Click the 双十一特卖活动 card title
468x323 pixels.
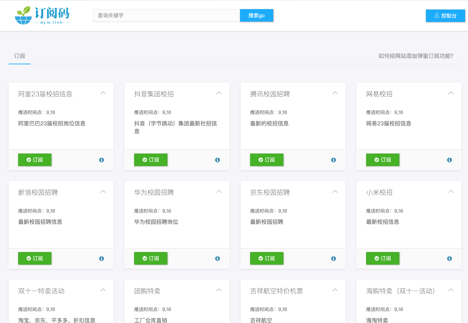tap(41, 291)
